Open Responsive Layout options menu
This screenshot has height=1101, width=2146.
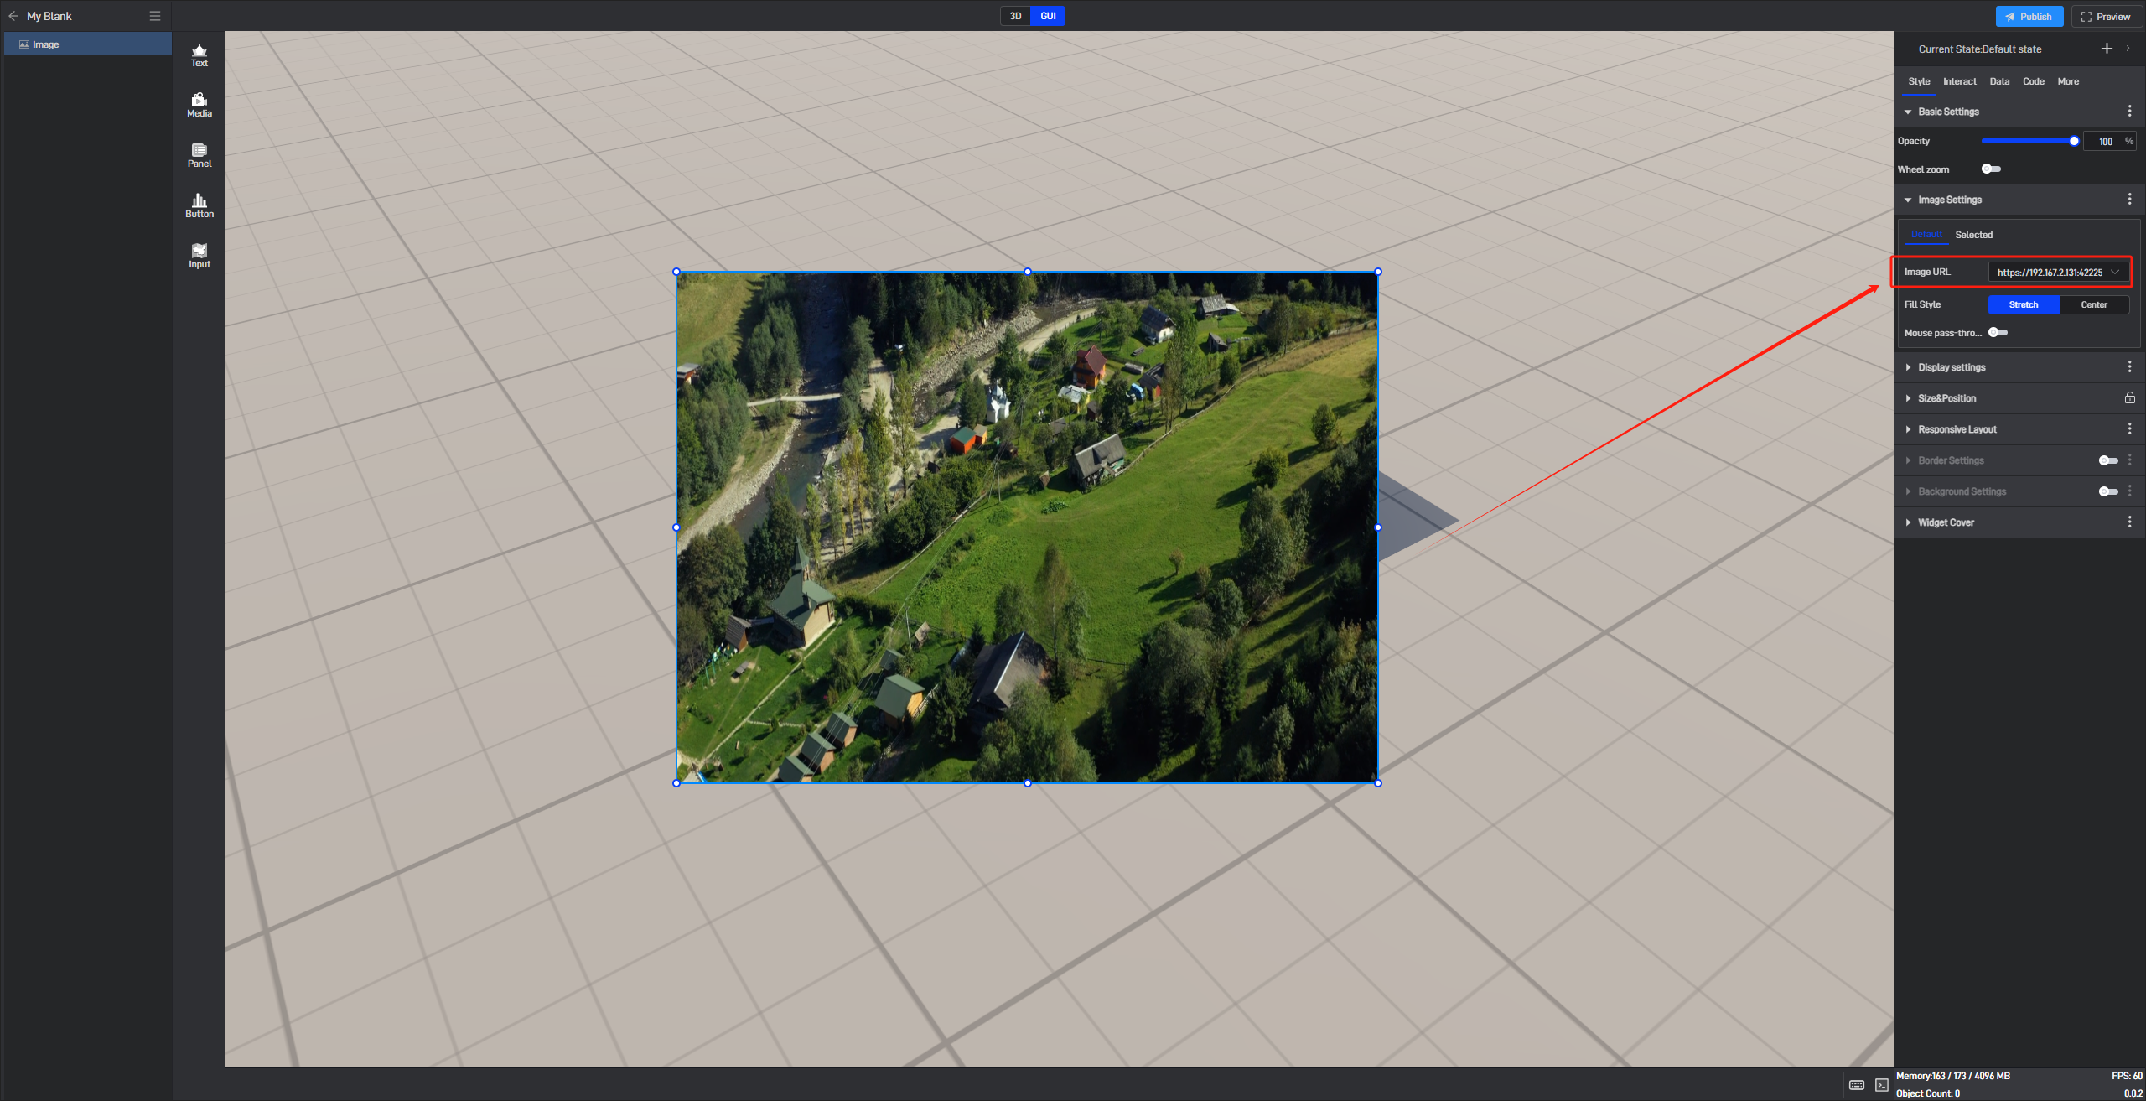[2129, 429]
